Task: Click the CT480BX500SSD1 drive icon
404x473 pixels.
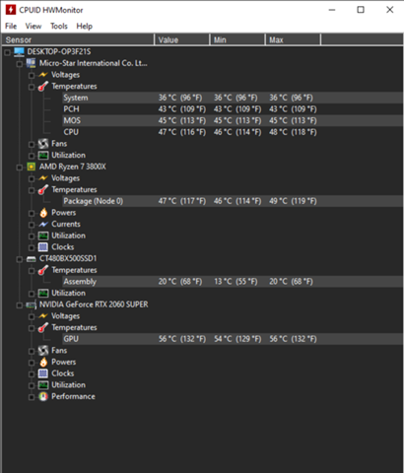Action: click(x=31, y=259)
